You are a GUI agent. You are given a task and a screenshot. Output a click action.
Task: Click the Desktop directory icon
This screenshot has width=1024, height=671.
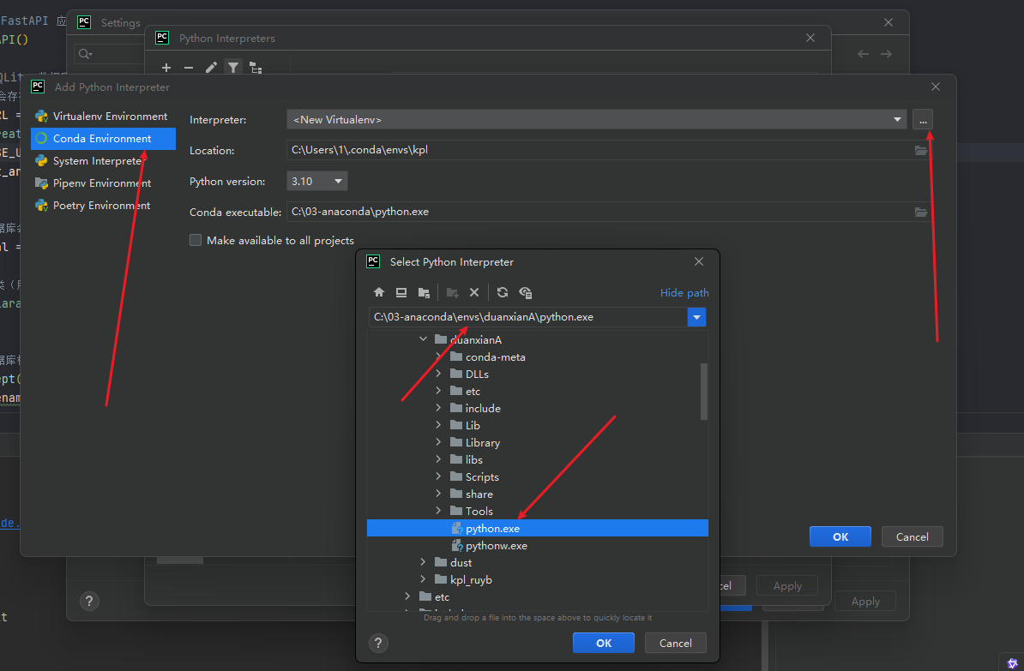pos(401,292)
